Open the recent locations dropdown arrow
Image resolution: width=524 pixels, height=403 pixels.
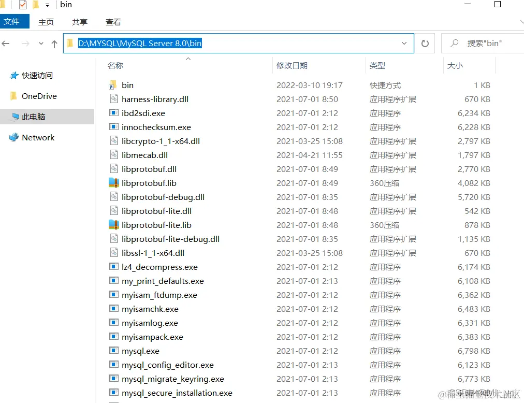point(41,44)
